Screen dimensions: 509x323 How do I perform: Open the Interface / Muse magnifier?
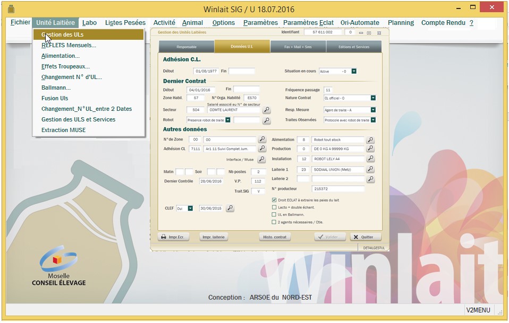click(261, 159)
